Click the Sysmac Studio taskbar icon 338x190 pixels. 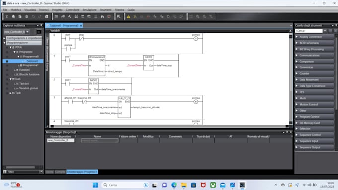pyautogui.click(x=242, y=185)
